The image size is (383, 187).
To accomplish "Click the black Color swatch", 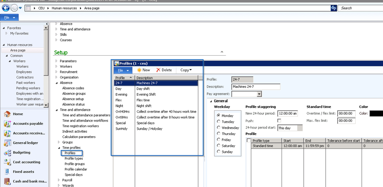I will click(376, 113).
